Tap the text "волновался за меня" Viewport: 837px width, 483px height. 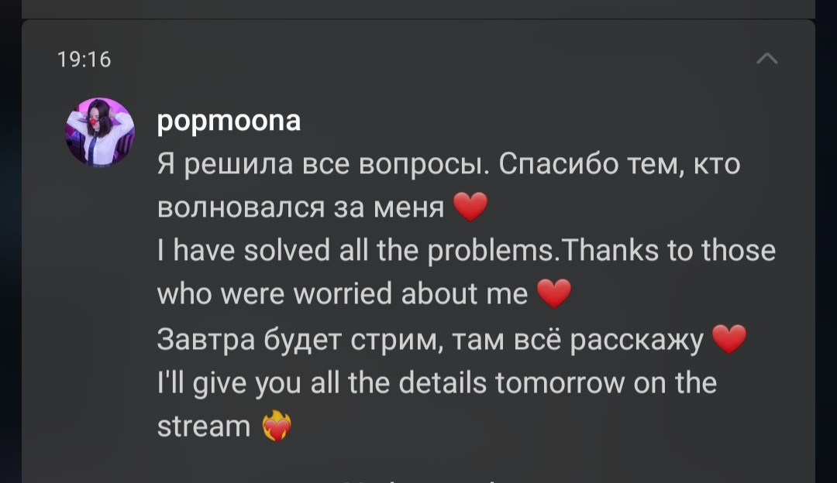[301, 207]
